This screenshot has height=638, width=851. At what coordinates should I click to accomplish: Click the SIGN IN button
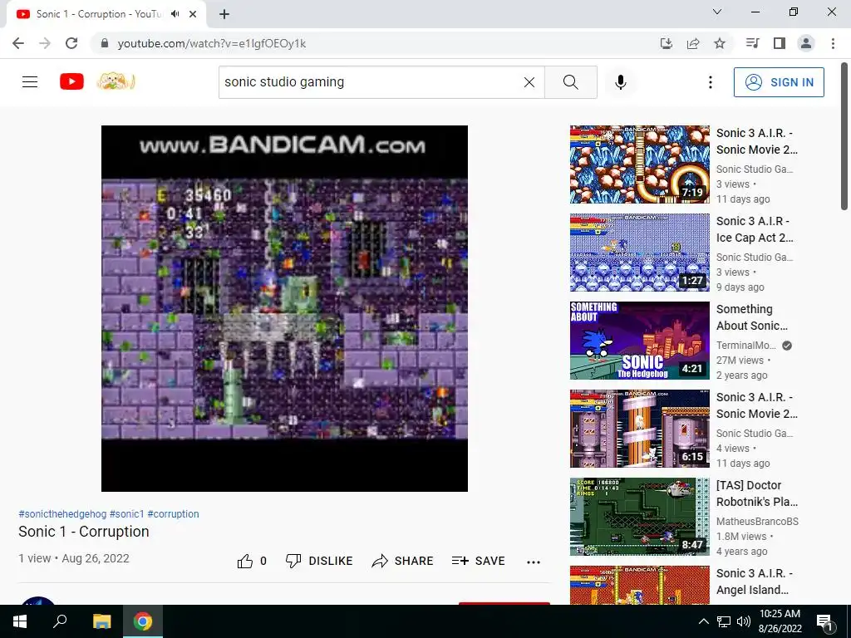coord(779,82)
